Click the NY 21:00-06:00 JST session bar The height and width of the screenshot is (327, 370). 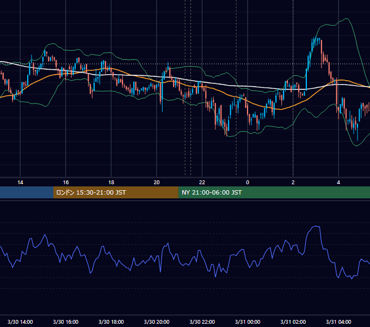(x=274, y=192)
